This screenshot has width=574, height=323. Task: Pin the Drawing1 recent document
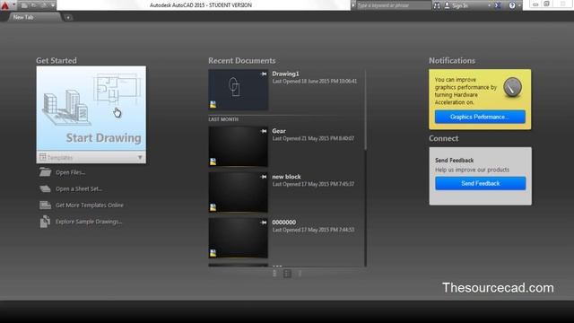[x=264, y=74]
